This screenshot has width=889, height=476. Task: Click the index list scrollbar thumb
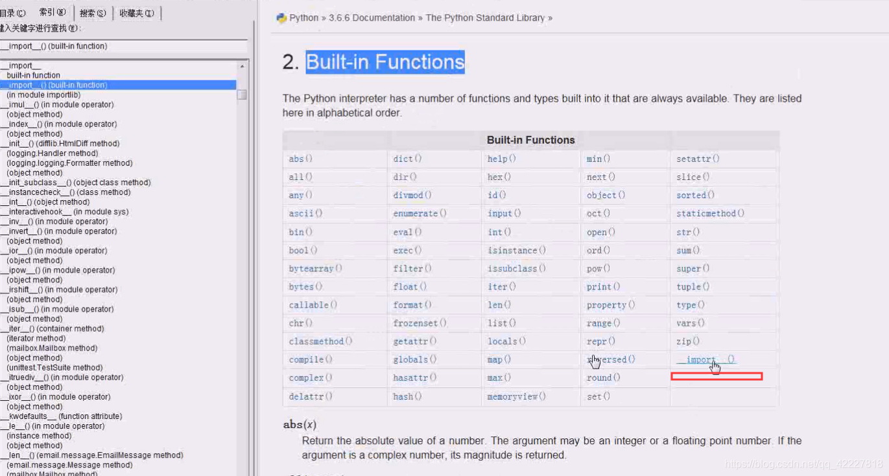[x=242, y=95]
